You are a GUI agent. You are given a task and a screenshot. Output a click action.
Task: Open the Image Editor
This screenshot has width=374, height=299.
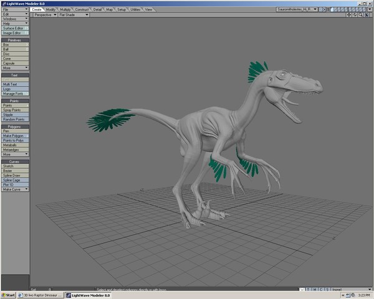point(15,33)
